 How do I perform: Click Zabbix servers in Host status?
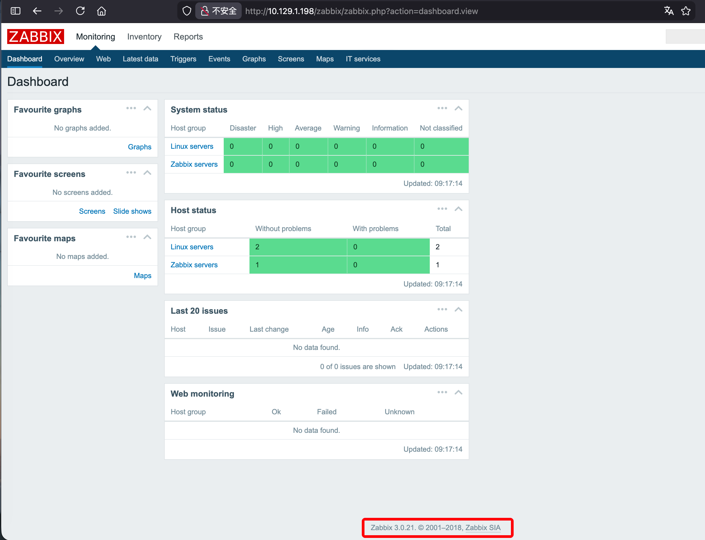pyautogui.click(x=194, y=265)
